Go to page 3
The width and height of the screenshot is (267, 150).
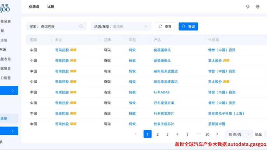point(167,134)
